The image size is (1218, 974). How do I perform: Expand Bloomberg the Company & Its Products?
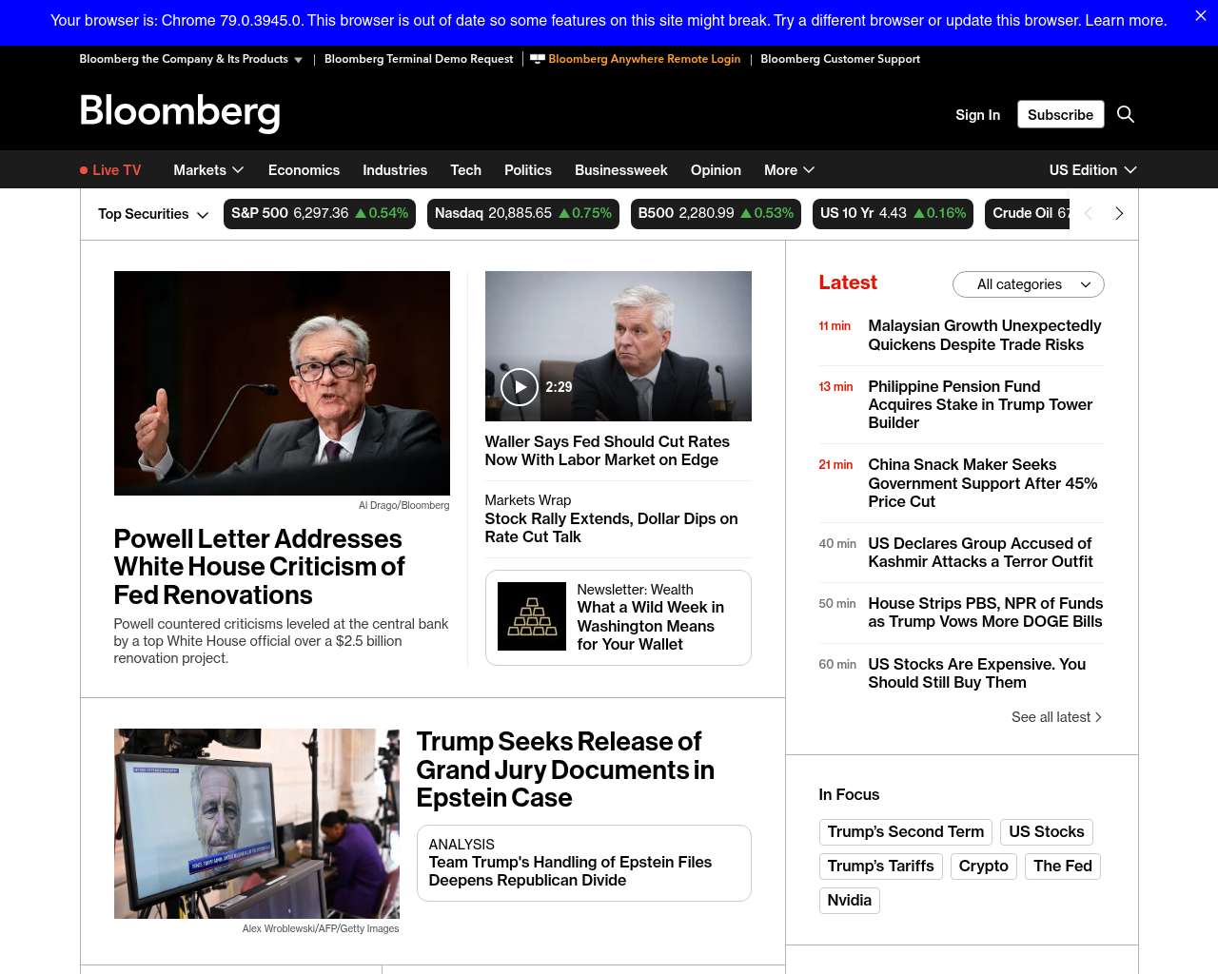click(x=190, y=59)
